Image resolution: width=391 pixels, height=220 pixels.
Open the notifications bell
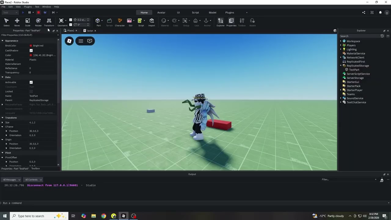380,13
